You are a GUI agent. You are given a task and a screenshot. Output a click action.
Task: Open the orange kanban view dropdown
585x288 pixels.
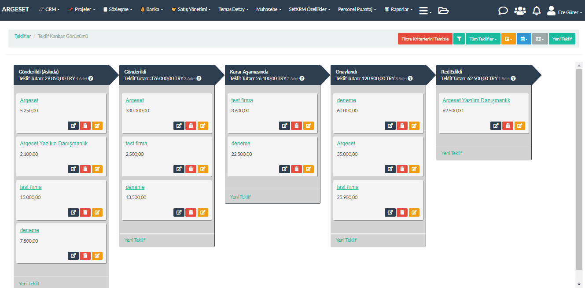(x=508, y=39)
